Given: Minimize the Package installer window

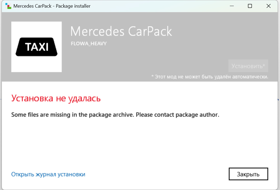Looking at the screenshot, I should point(232,6).
